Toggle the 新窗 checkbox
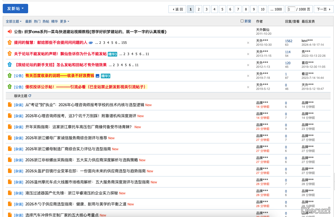 242,21
